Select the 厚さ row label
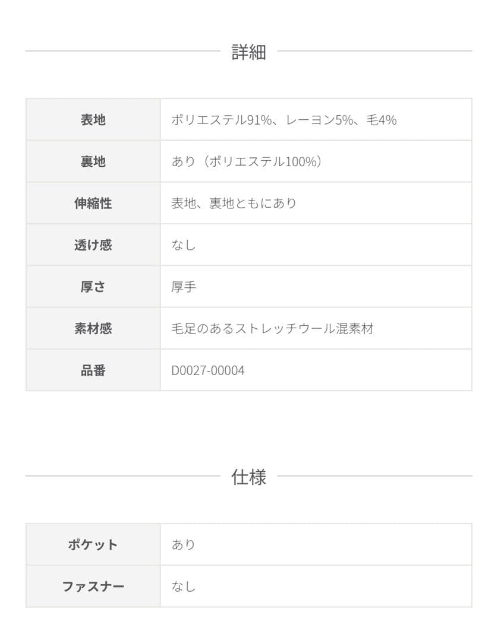The height and width of the screenshot is (641, 498). pos(93,287)
